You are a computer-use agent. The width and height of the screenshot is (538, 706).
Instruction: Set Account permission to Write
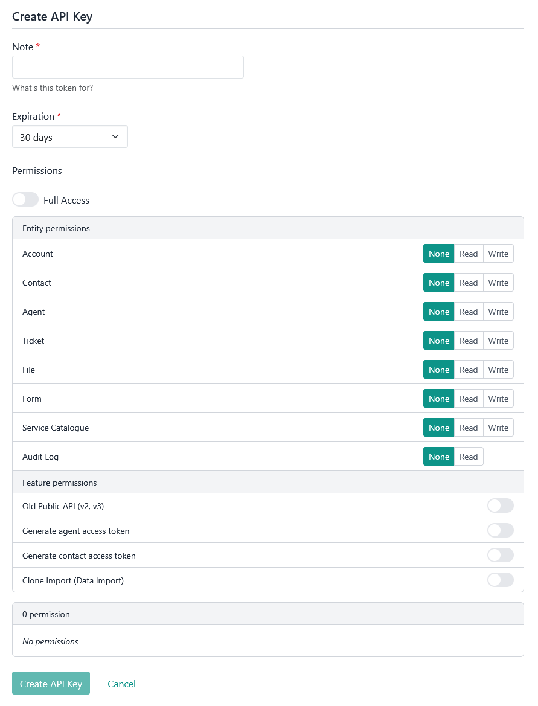(498, 254)
